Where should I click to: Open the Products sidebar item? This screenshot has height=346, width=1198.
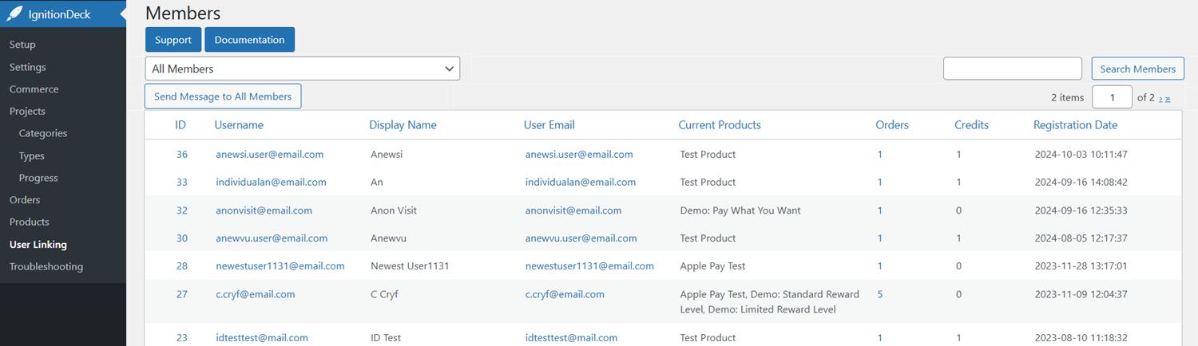[29, 222]
